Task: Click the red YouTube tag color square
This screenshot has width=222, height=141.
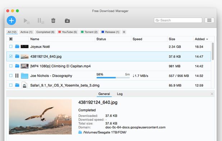Action: tap(60, 32)
